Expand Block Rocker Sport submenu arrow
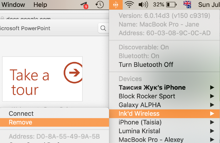Screen dimensions: 220x143 [x=212, y=96]
